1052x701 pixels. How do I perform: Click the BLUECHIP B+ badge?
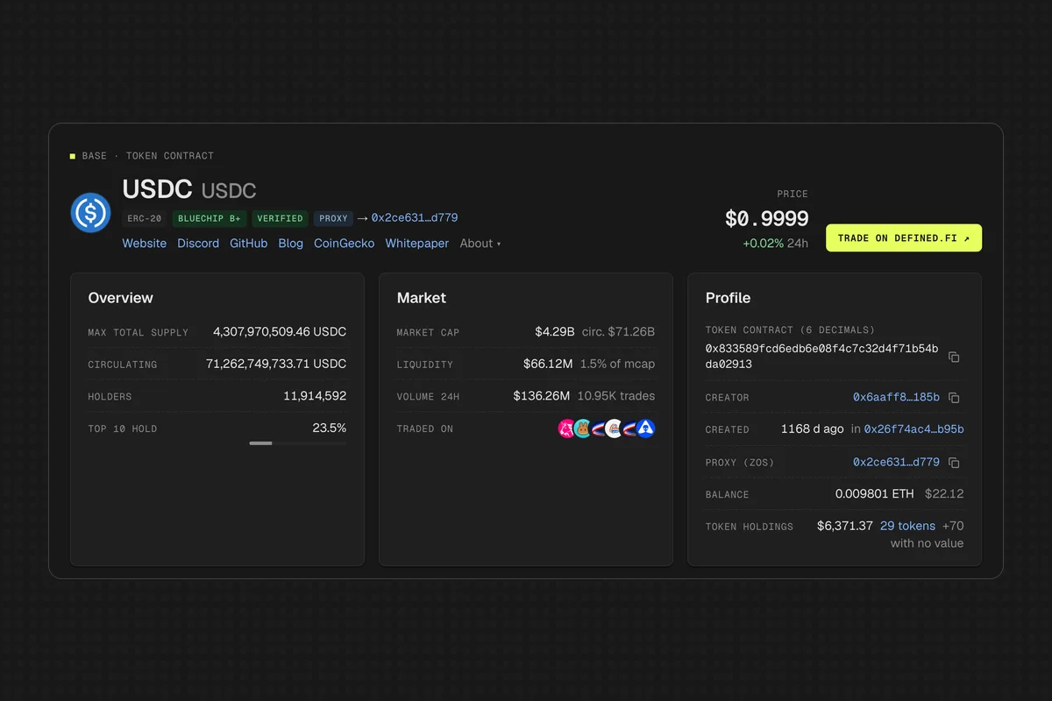click(x=210, y=218)
